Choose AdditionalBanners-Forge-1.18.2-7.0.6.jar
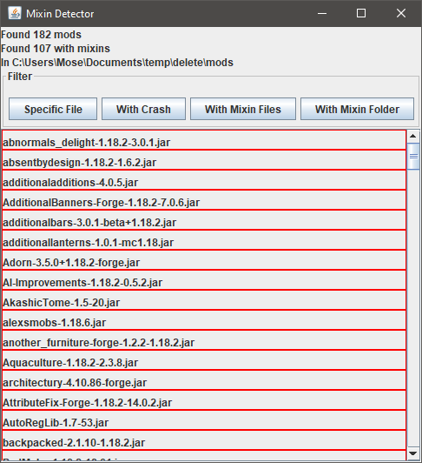Screen dimensions: 422x463 pos(204,200)
